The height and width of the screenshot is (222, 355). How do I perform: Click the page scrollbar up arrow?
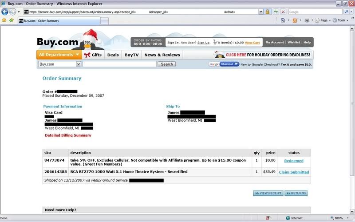pyautogui.click(x=352, y=28)
